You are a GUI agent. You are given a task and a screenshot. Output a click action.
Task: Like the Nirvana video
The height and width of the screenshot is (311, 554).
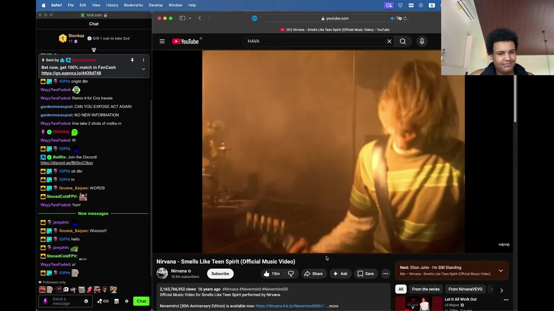pyautogui.click(x=272, y=273)
